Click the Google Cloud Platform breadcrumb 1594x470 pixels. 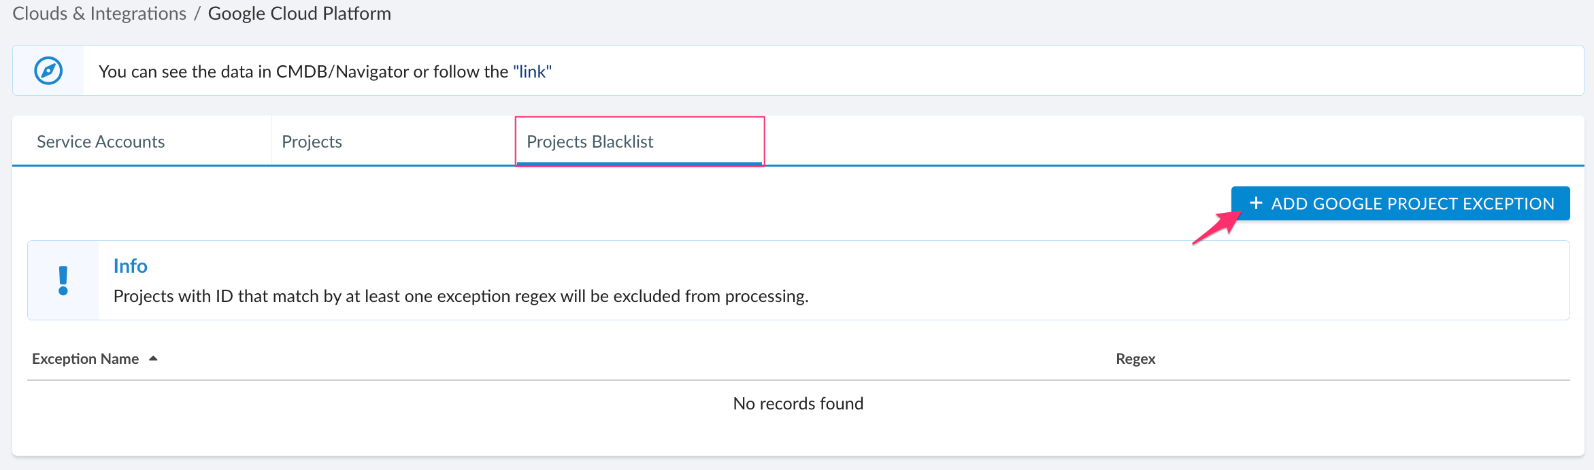pyautogui.click(x=300, y=13)
